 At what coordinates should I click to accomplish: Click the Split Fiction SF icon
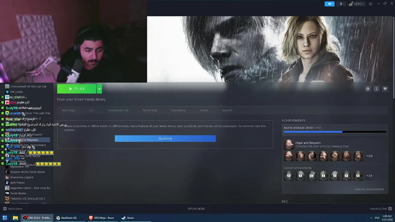click(7, 183)
